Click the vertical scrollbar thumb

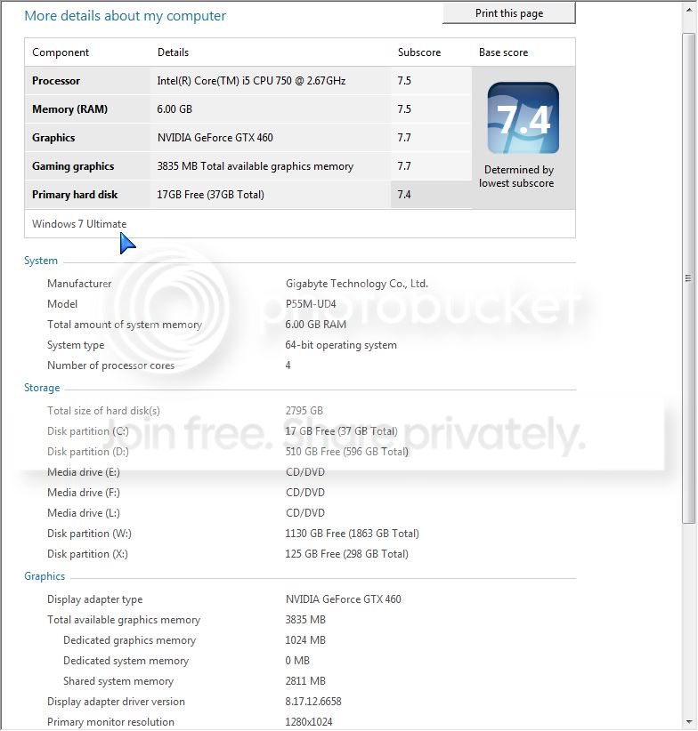click(689, 277)
